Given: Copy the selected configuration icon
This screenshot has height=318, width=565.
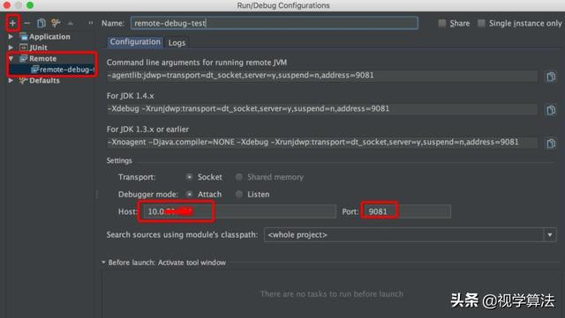Looking at the screenshot, I should [41, 24].
